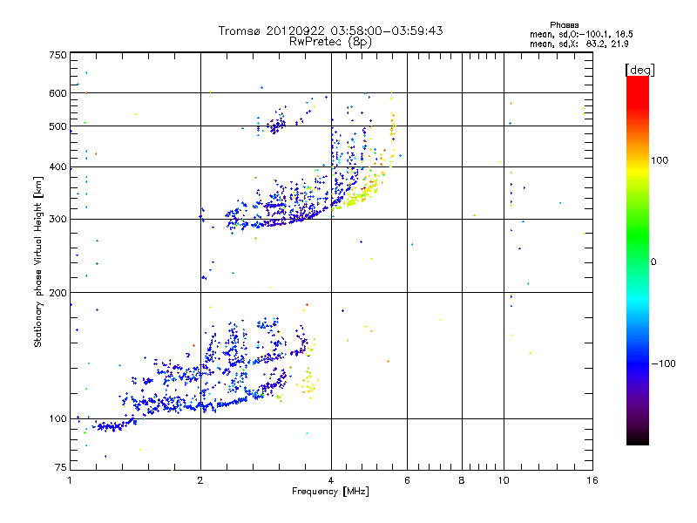Click the 'mean, sd,X: 83.2, 21.9' statistic
The width and height of the screenshot is (697, 523).
click(579, 44)
